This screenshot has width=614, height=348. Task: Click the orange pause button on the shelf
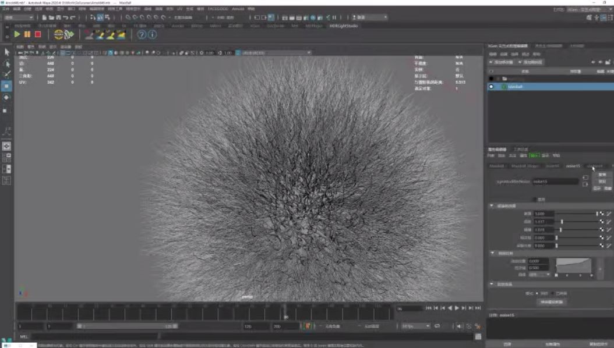[x=27, y=34]
